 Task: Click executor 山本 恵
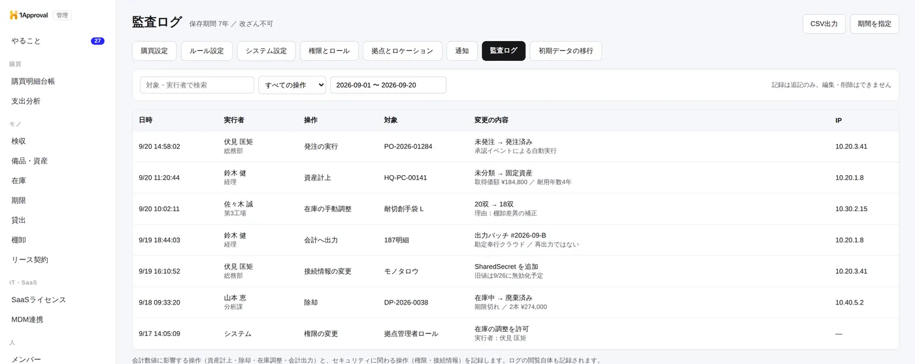point(235,298)
